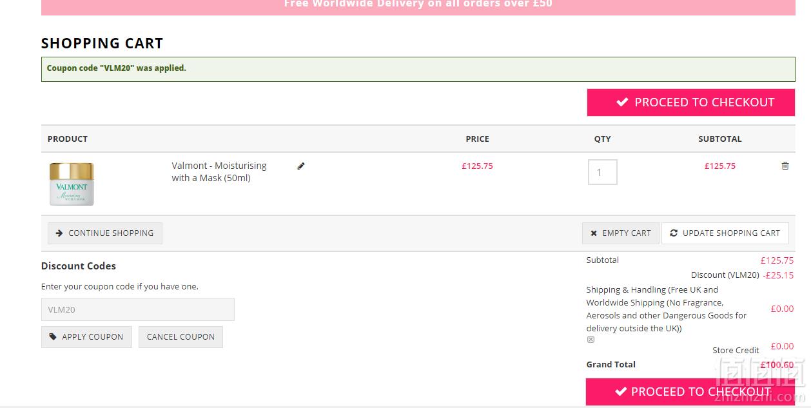811x408 pixels.
Task: Open the Valmont cream product thumbnail
Action: point(72,184)
